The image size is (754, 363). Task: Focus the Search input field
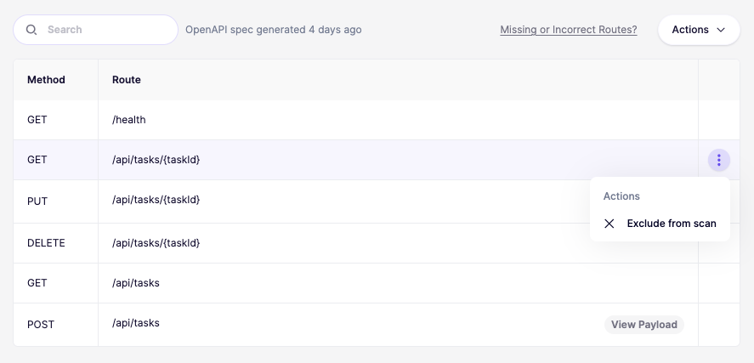[106, 30]
